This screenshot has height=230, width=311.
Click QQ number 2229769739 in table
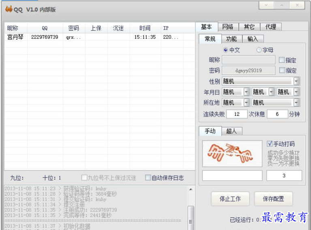tap(45, 37)
